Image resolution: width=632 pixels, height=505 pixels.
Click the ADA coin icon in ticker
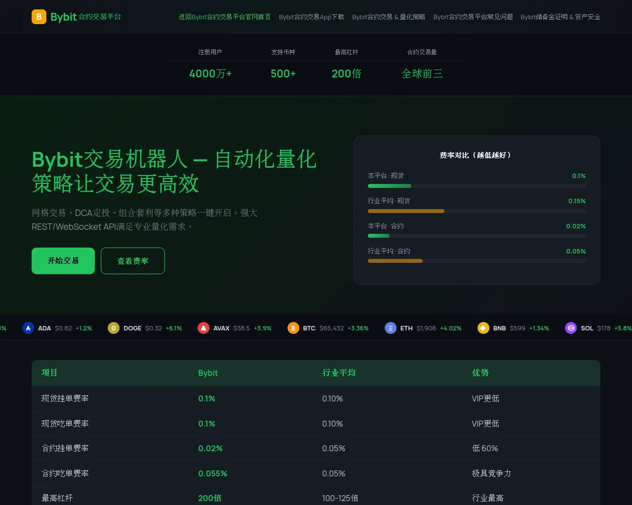click(28, 328)
